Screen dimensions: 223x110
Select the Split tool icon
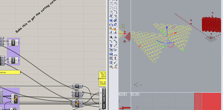point(115,33)
